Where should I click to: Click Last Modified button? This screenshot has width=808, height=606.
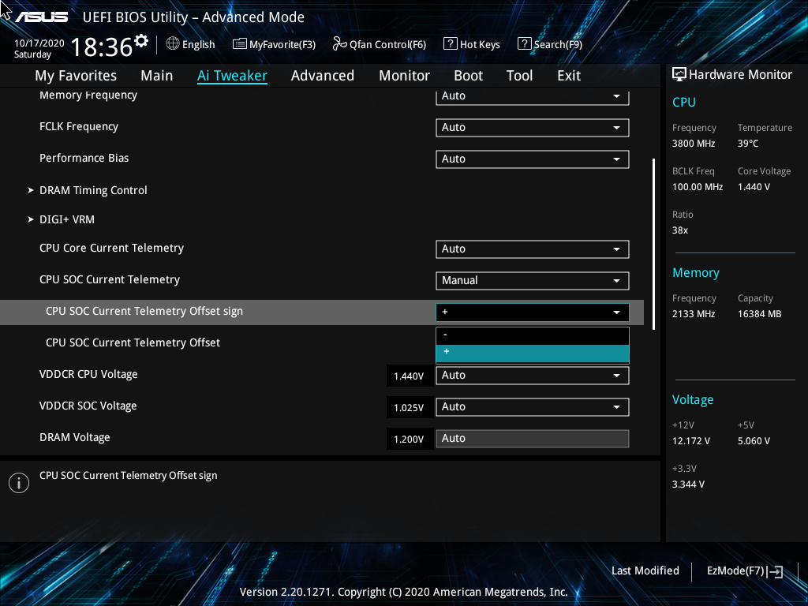coord(645,570)
